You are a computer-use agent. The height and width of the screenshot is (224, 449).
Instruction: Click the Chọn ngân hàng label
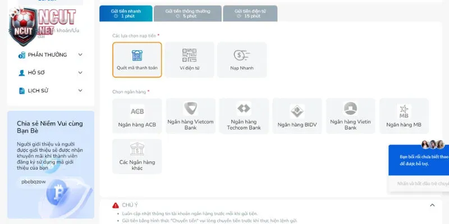[x=129, y=92]
